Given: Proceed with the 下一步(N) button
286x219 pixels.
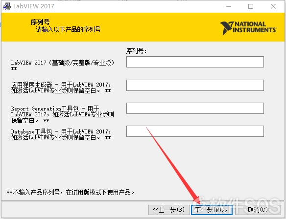Looking at the screenshot, I should 212,210.
